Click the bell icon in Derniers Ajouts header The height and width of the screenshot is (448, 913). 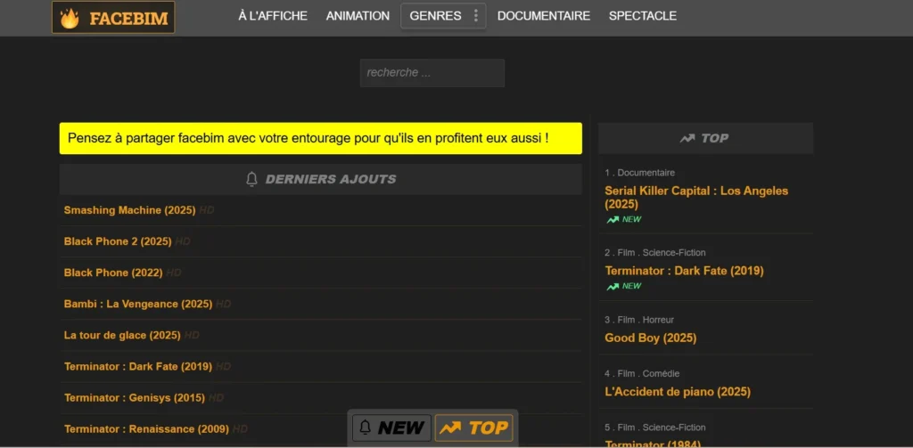251,179
